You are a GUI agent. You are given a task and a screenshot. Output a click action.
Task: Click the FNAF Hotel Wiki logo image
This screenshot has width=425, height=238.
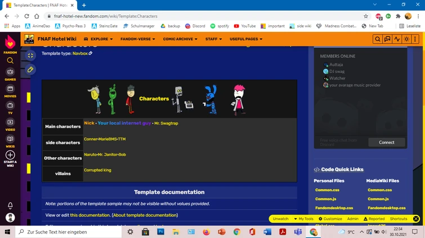point(29,39)
